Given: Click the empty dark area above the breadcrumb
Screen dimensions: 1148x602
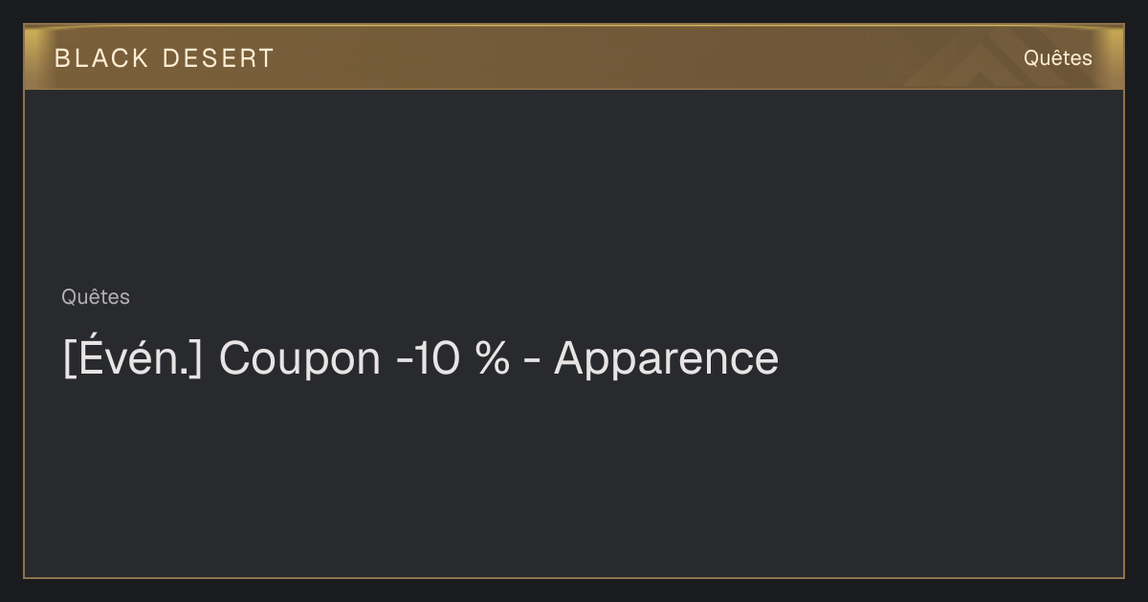Looking at the screenshot, I should tap(574, 186).
